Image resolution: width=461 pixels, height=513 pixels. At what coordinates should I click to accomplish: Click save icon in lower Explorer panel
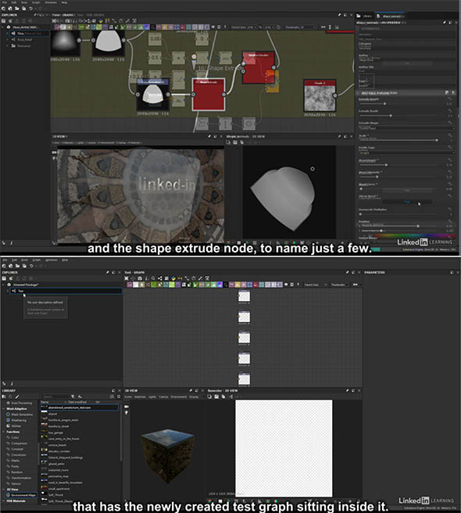(4, 278)
